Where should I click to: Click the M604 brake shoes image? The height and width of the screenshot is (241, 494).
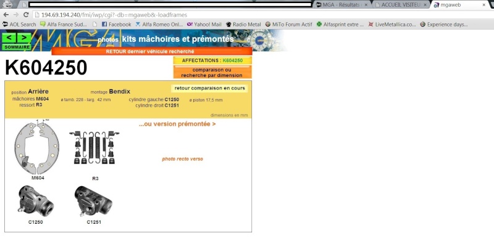click(36, 147)
